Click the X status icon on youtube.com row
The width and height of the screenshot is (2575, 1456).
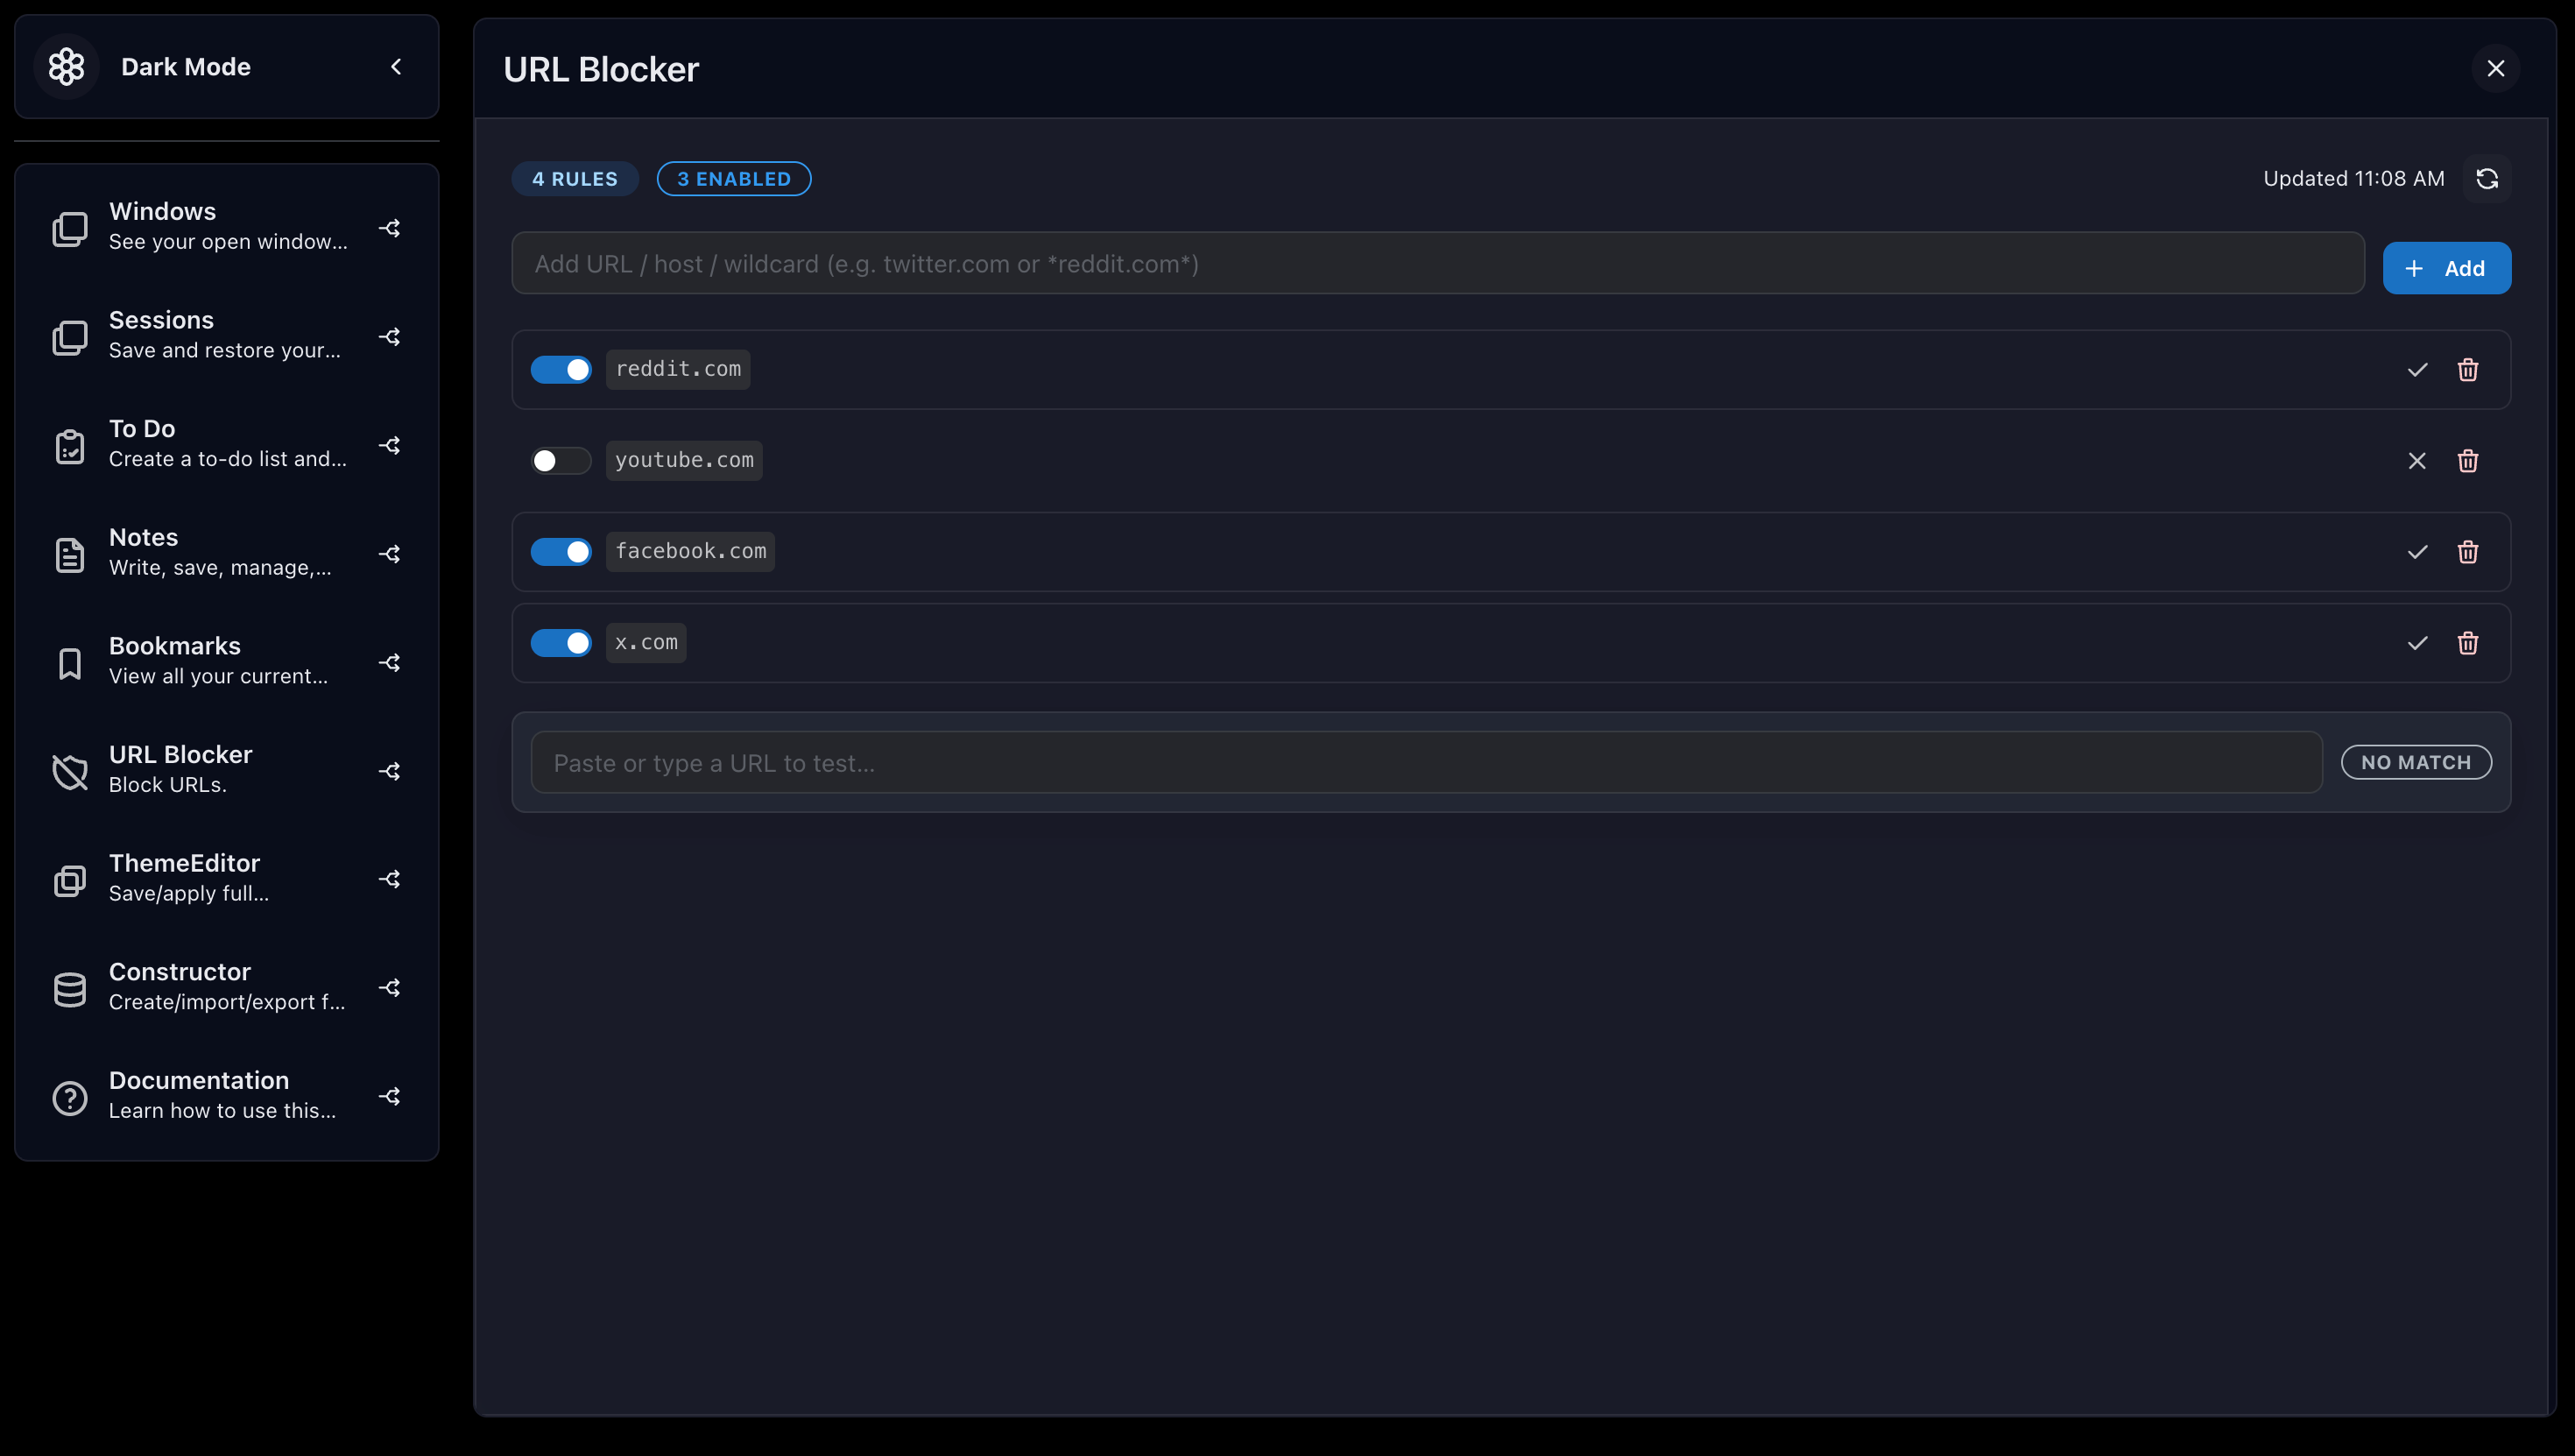pos(2417,461)
